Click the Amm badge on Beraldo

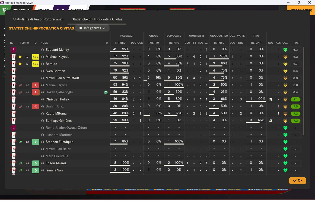tap(36, 64)
